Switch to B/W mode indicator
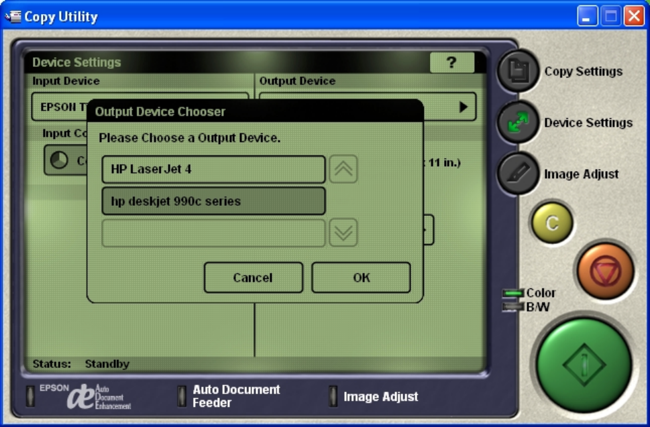The width and height of the screenshot is (650, 427). pyautogui.click(x=512, y=307)
